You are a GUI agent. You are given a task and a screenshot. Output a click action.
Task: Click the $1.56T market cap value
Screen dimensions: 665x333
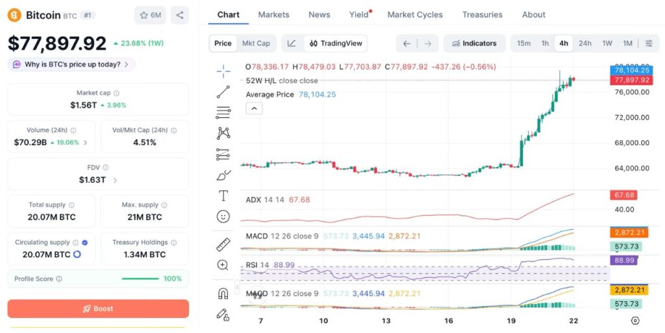84,105
